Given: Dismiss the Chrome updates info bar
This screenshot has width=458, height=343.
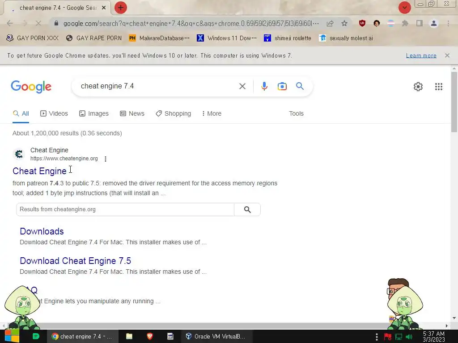Looking at the screenshot, I should point(447,55).
